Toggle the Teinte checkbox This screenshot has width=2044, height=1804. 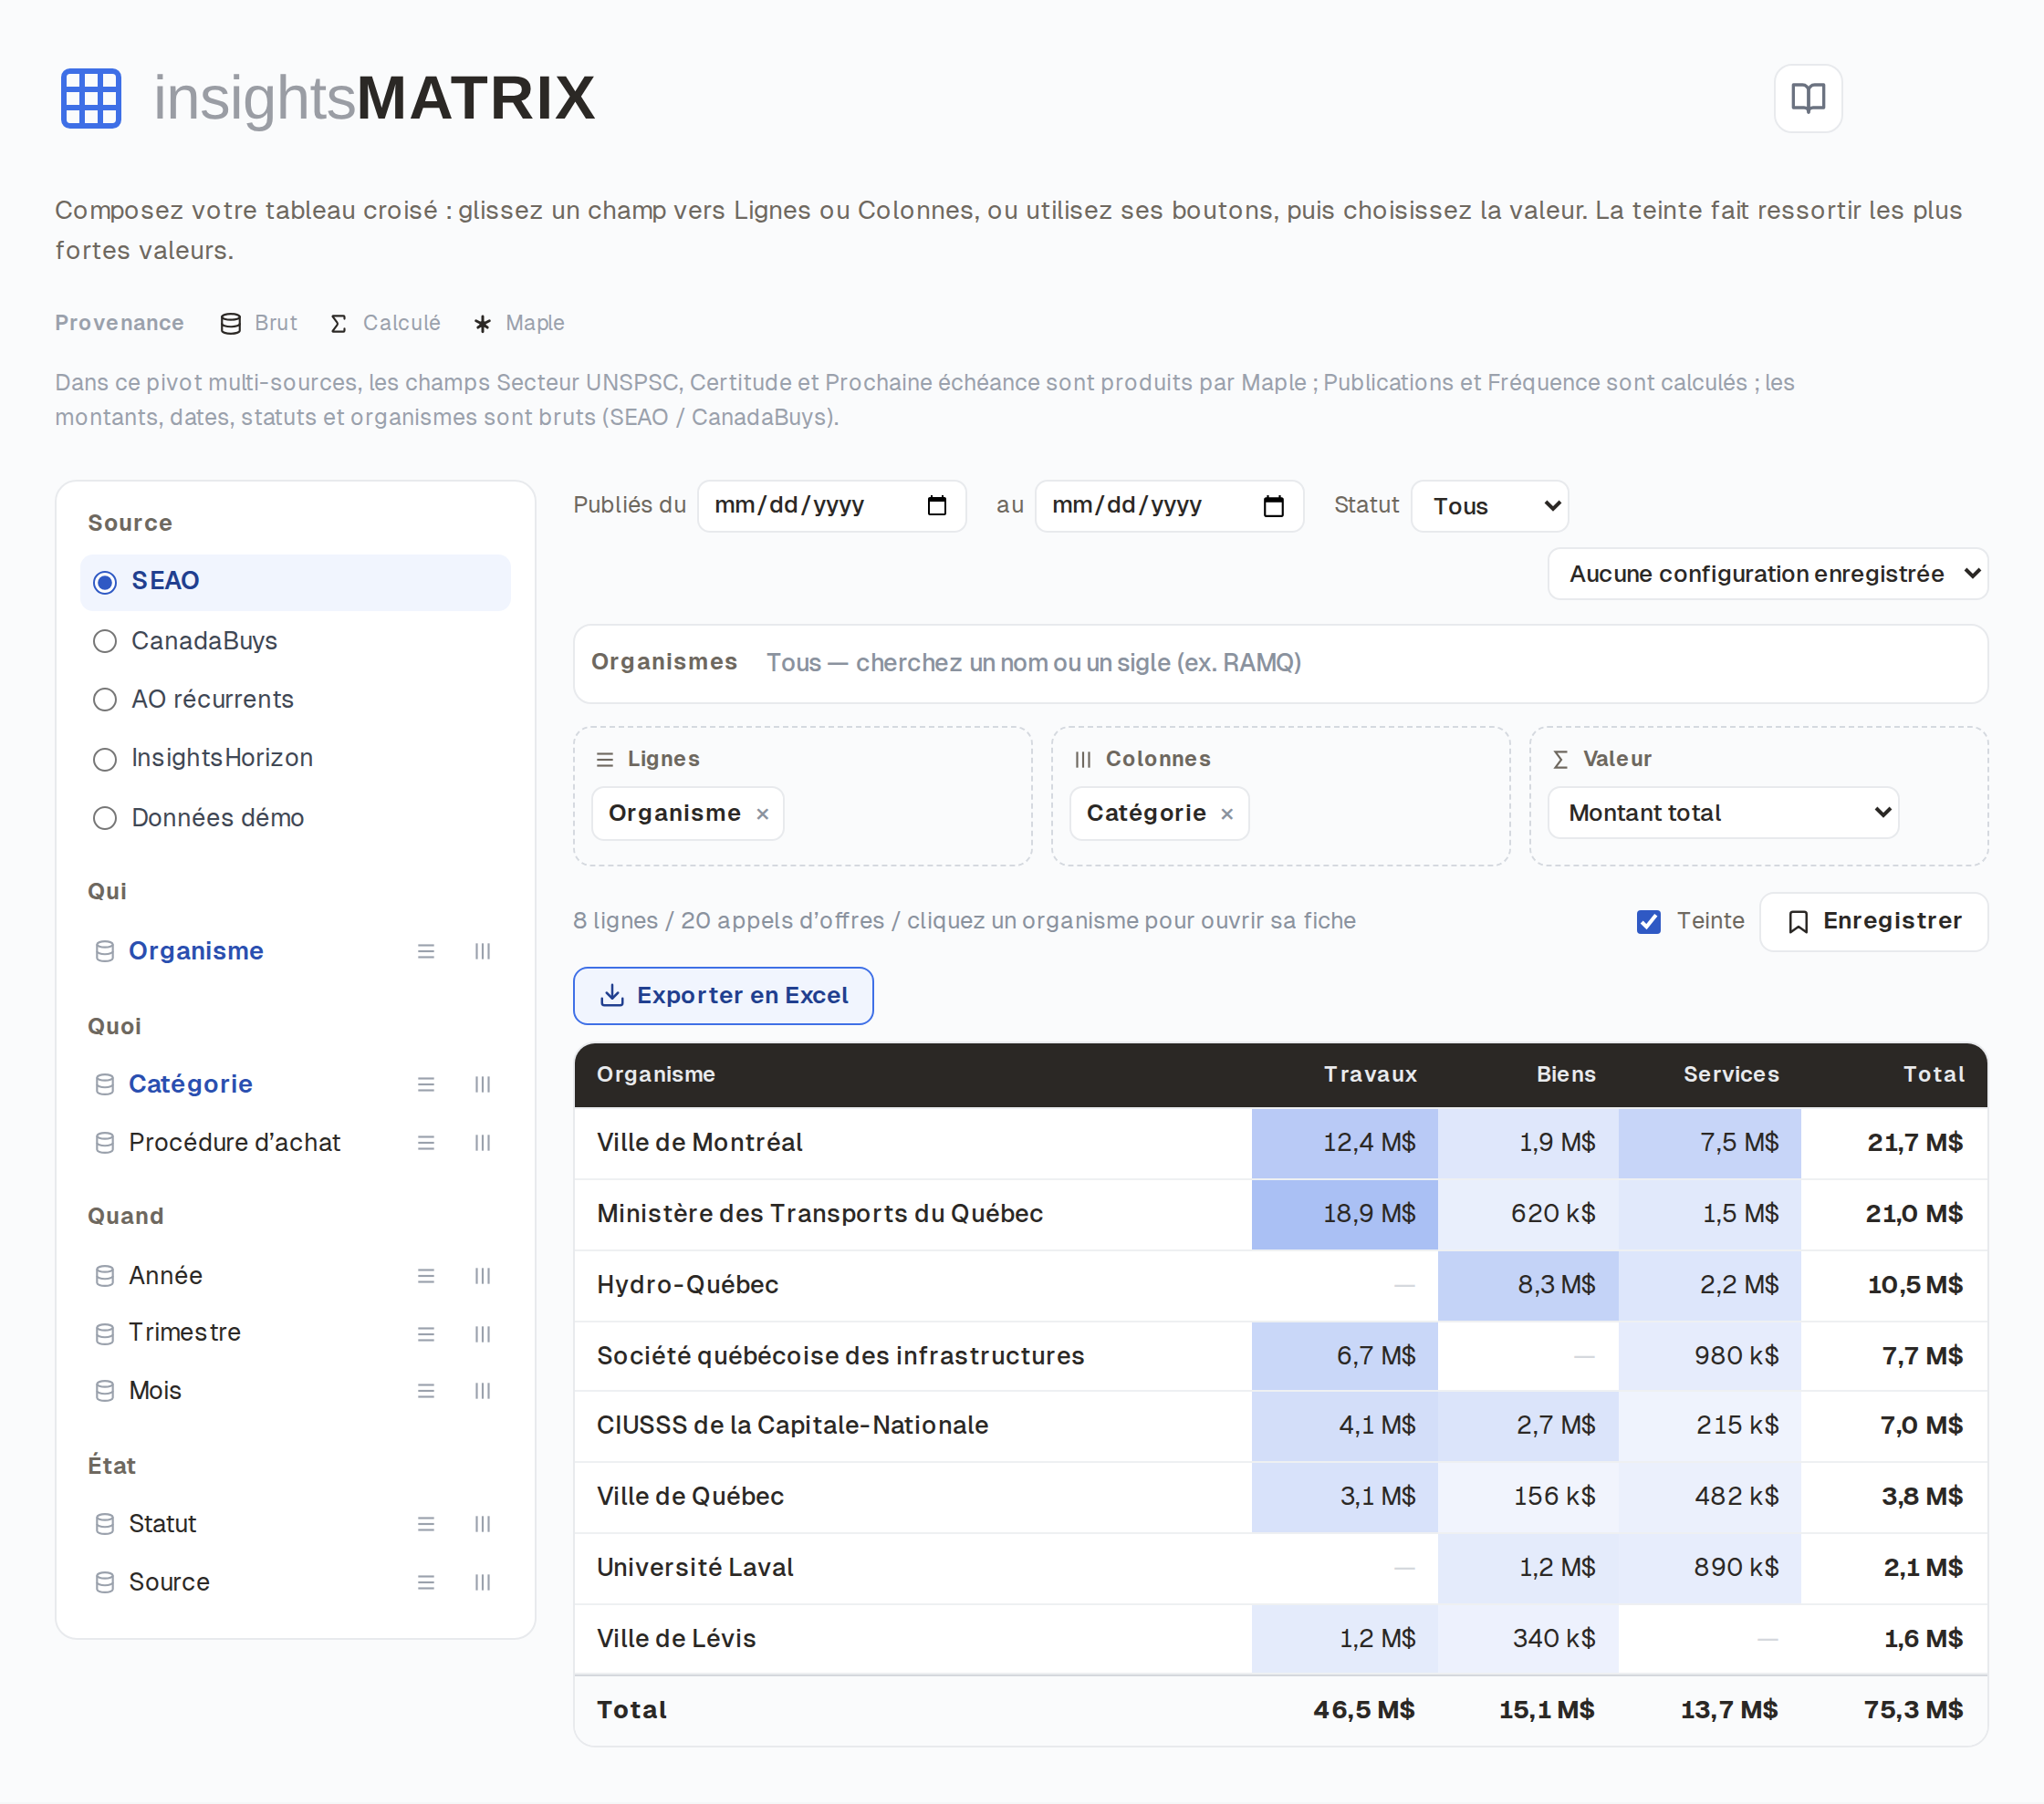(x=1648, y=920)
